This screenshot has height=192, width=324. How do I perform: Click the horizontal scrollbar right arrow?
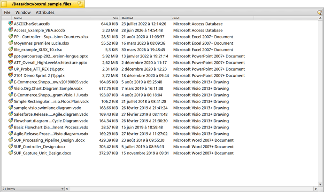click(316, 189)
